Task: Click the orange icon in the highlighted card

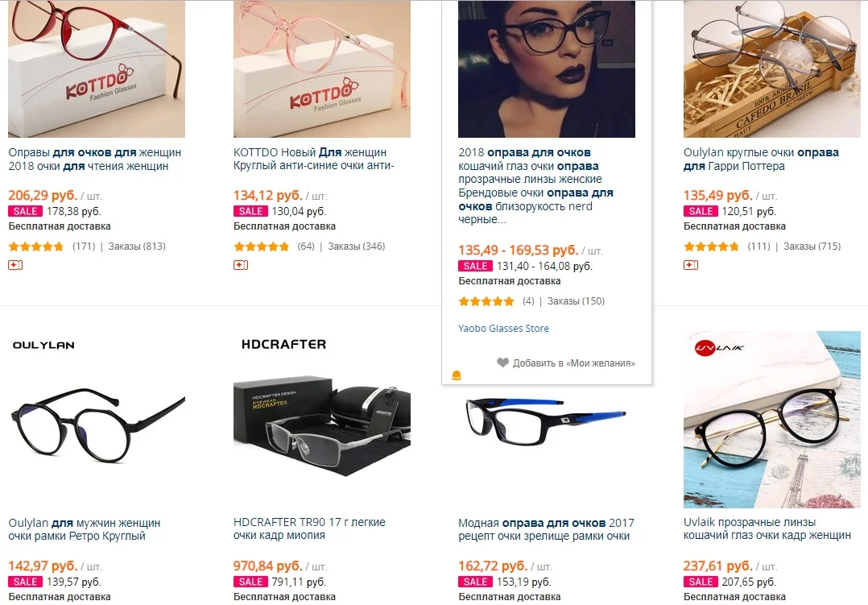Action: 456,375
